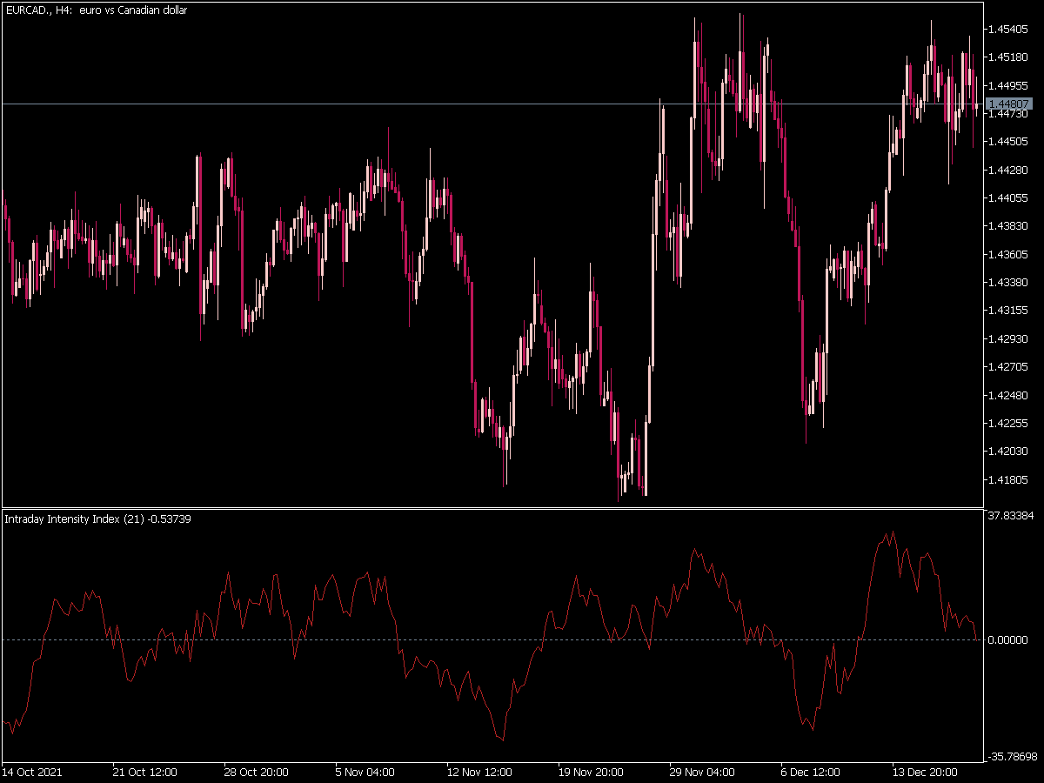1044x783 pixels.
Task: Click the price axis label 1.42480
Action: point(1007,395)
